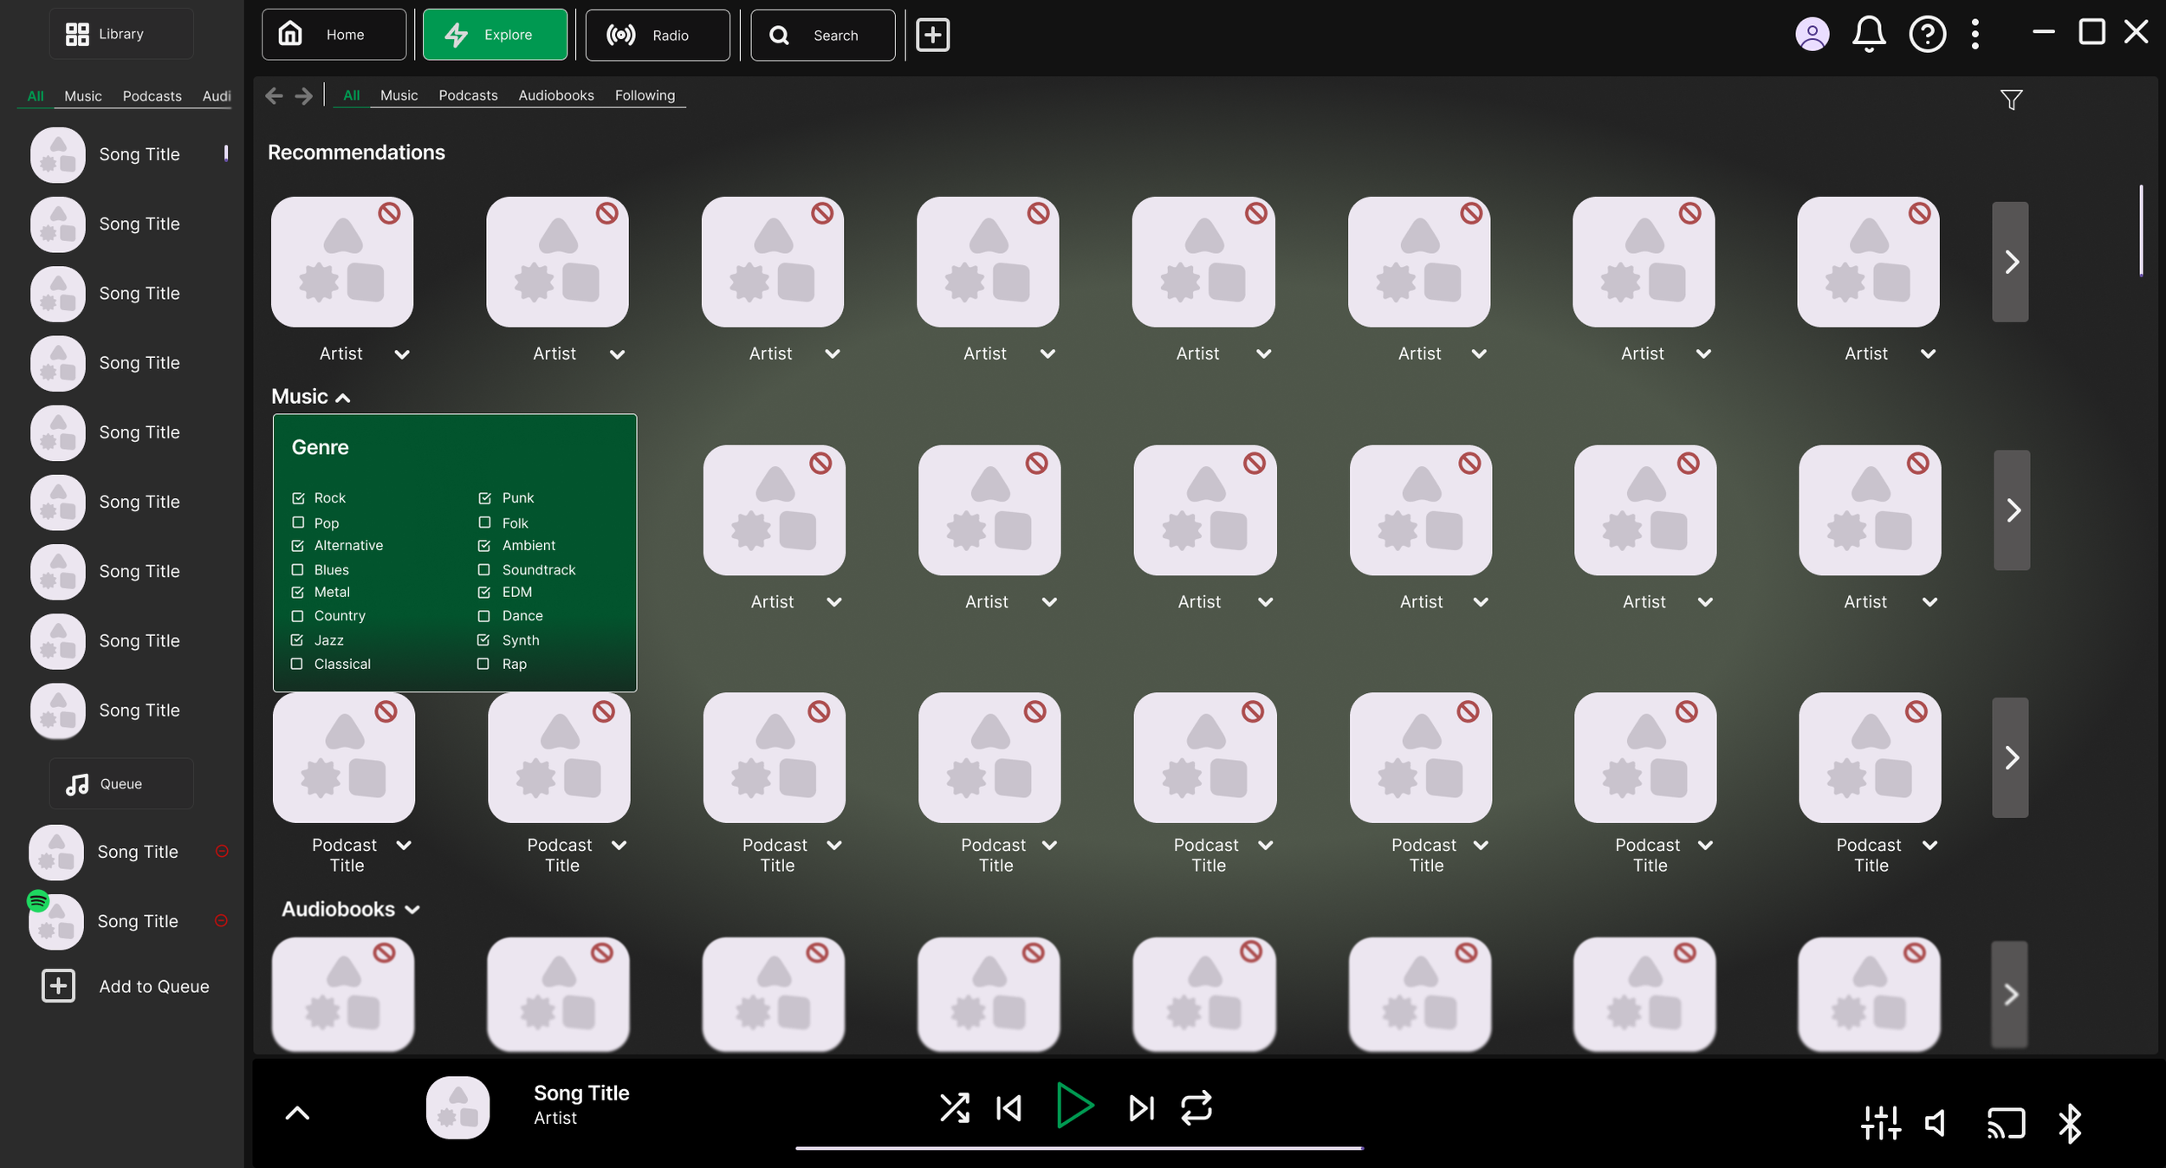Image resolution: width=2166 pixels, height=1168 pixels.
Task: Open Bluetooth connection icon
Action: (x=2070, y=1123)
